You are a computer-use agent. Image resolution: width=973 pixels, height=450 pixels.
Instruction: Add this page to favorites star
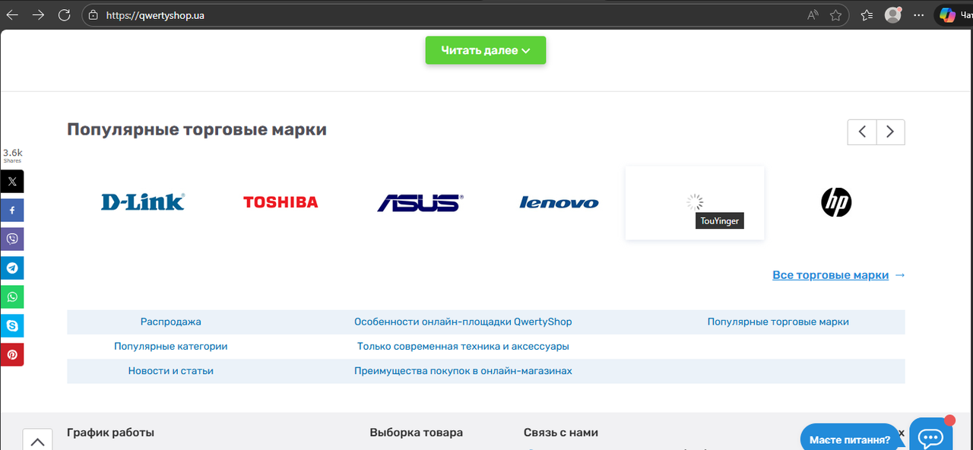tap(835, 15)
